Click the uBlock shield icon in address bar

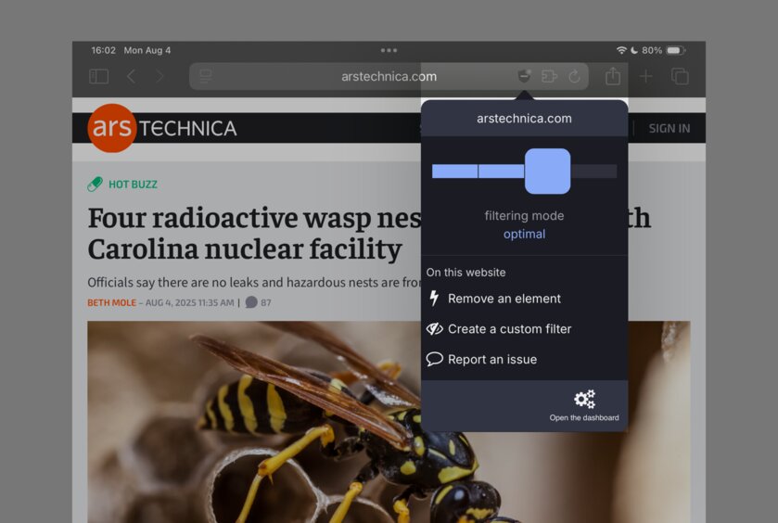(524, 76)
